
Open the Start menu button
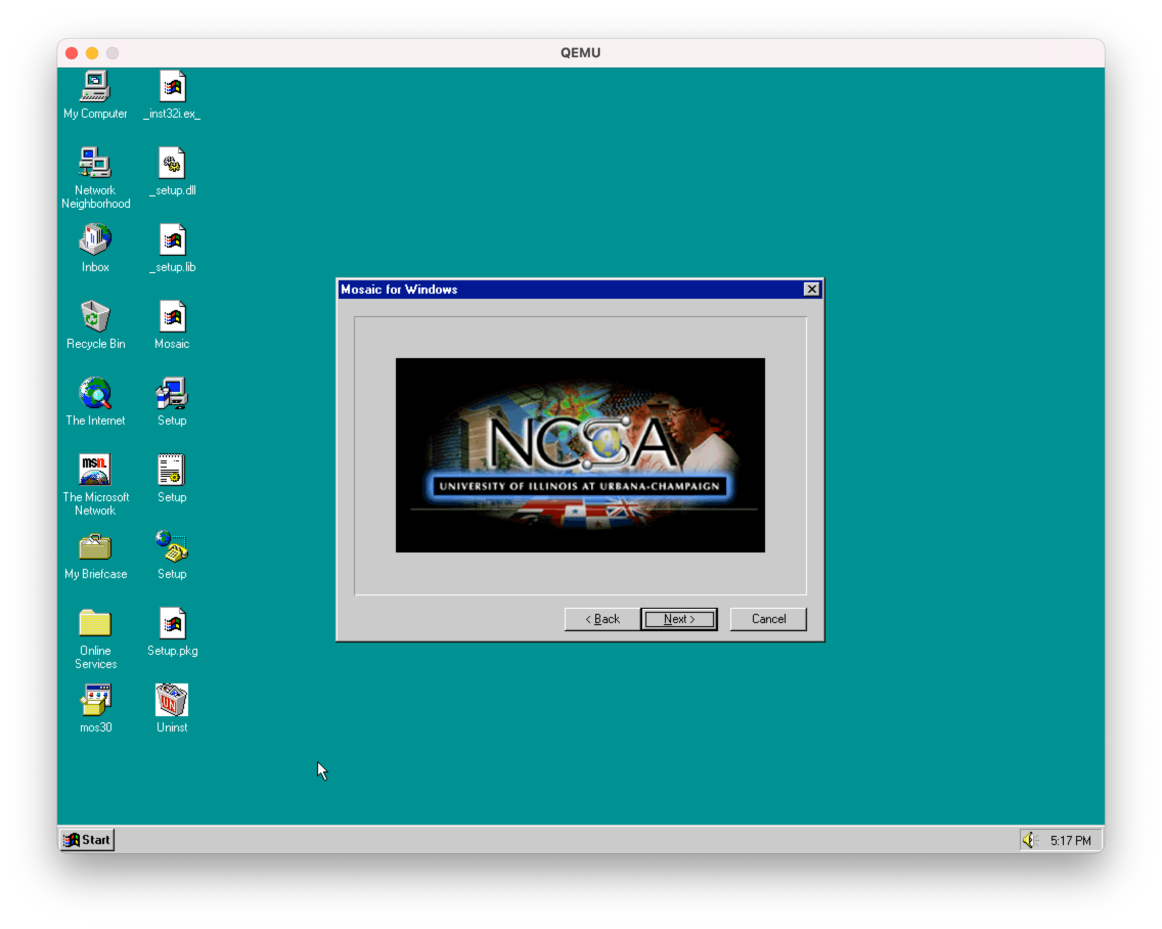tap(87, 839)
